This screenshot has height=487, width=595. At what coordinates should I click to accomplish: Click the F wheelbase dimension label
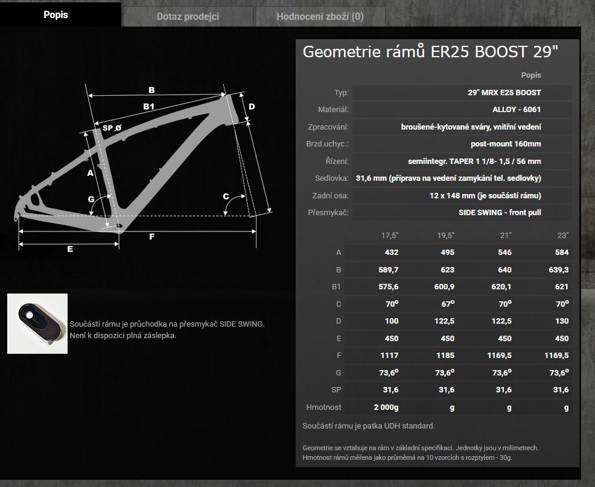[151, 237]
